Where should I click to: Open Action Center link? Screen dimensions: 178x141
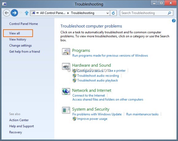pyautogui.click(x=19, y=120)
